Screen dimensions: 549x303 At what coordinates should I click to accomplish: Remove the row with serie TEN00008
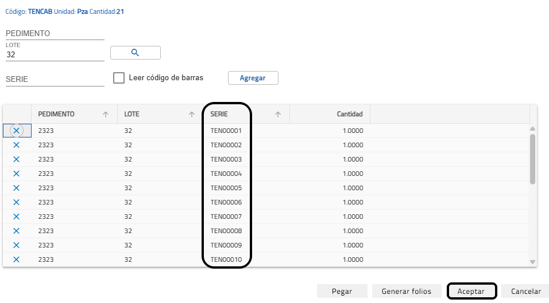pyautogui.click(x=16, y=231)
